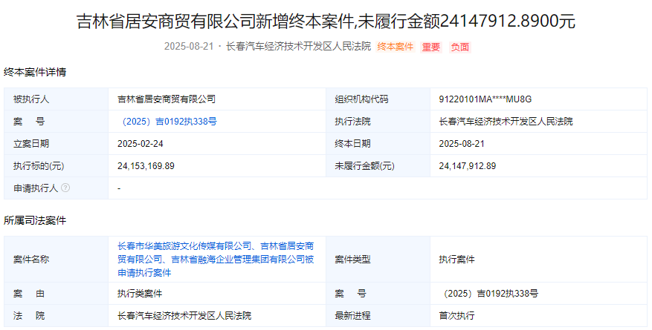Select the 终本案件详情 section heading

point(35,72)
